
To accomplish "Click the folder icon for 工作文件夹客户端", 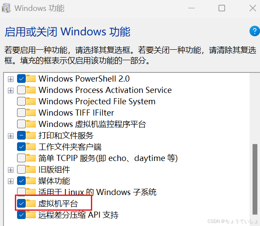I will (x=31, y=147).
